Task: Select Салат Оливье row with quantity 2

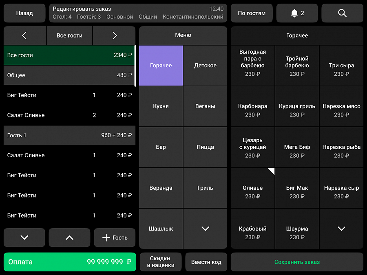Action: [x=69, y=115]
